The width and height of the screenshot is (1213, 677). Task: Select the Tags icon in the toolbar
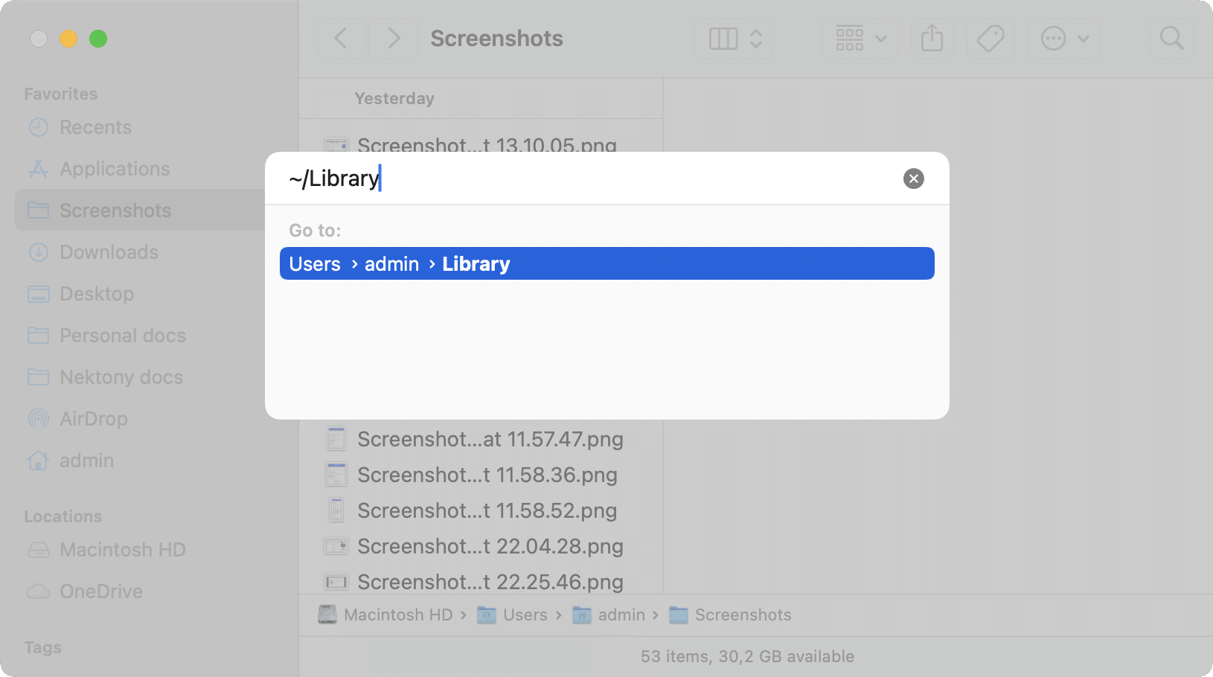tap(990, 38)
